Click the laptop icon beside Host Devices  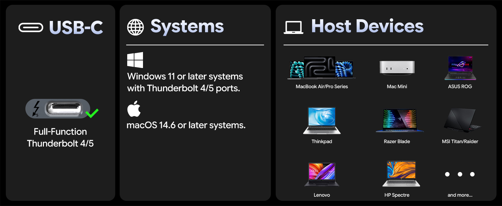click(x=294, y=27)
